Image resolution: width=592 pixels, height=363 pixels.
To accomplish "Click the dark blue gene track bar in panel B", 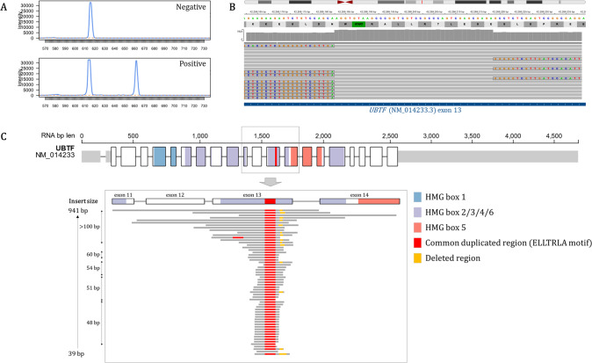I will click(x=415, y=104).
